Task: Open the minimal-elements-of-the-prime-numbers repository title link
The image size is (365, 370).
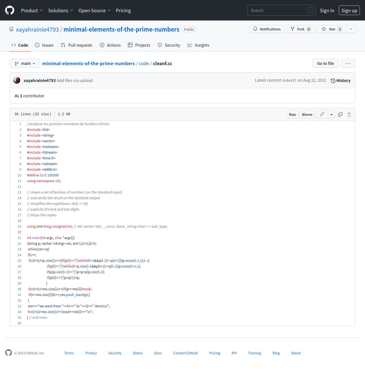Action: 121,29
